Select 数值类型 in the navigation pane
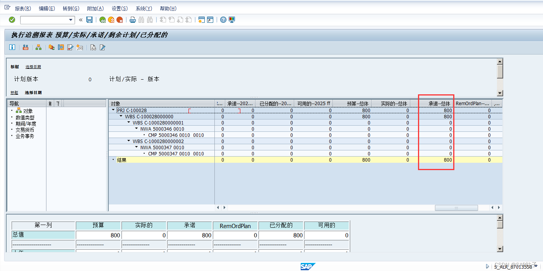543x271 pixels. tap(25, 117)
